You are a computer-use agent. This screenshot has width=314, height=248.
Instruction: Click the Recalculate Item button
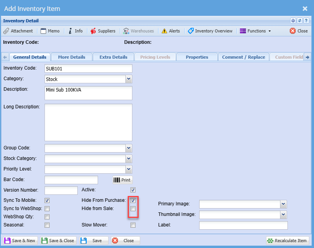[287, 241]
